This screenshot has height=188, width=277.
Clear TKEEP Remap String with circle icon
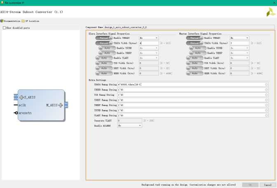click(266, 105)
